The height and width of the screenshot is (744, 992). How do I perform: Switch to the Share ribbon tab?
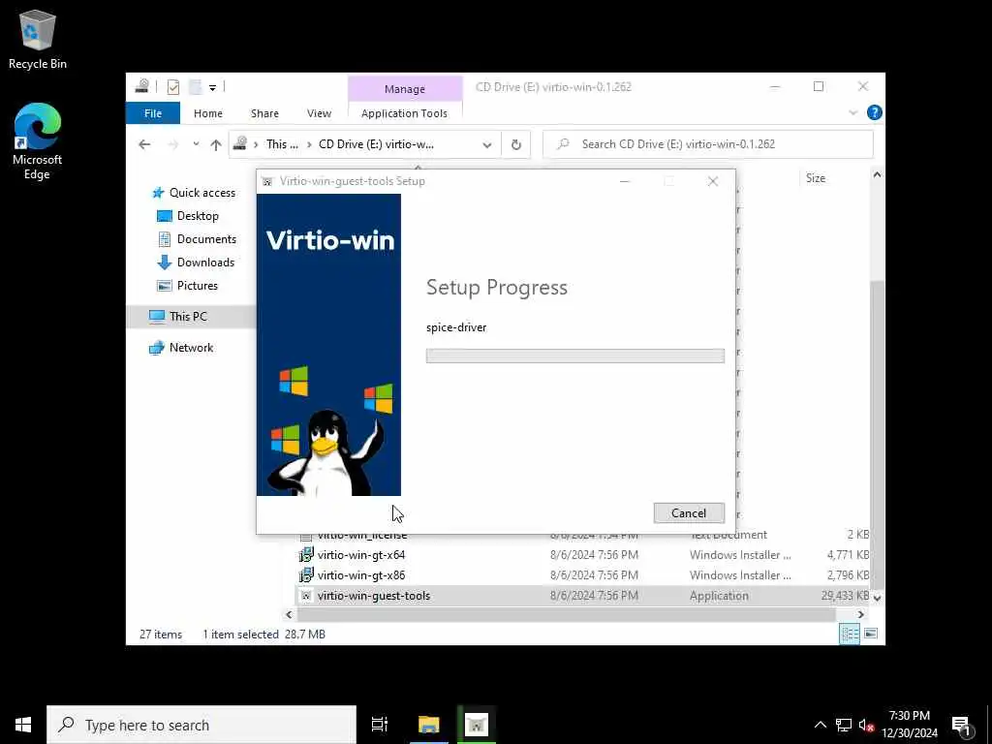click(264, 113)
